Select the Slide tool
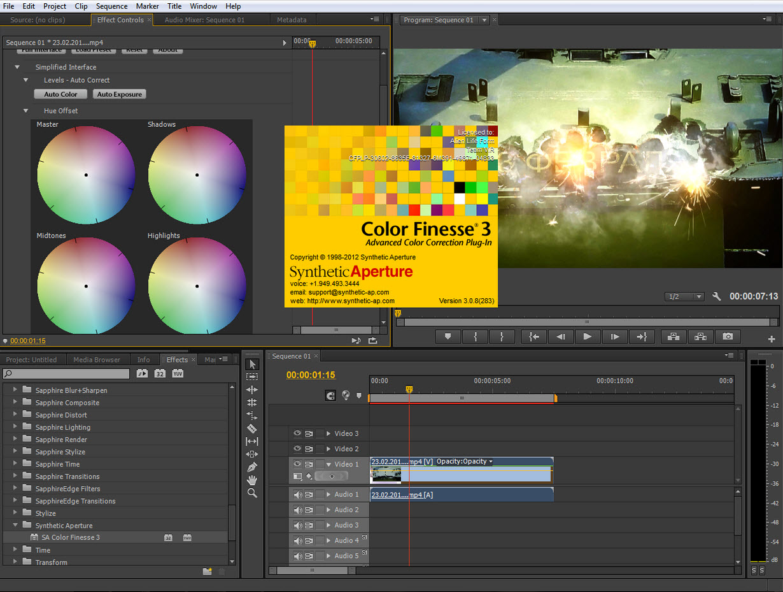This screenshot has height=592, width=783. tap(252, 454)
